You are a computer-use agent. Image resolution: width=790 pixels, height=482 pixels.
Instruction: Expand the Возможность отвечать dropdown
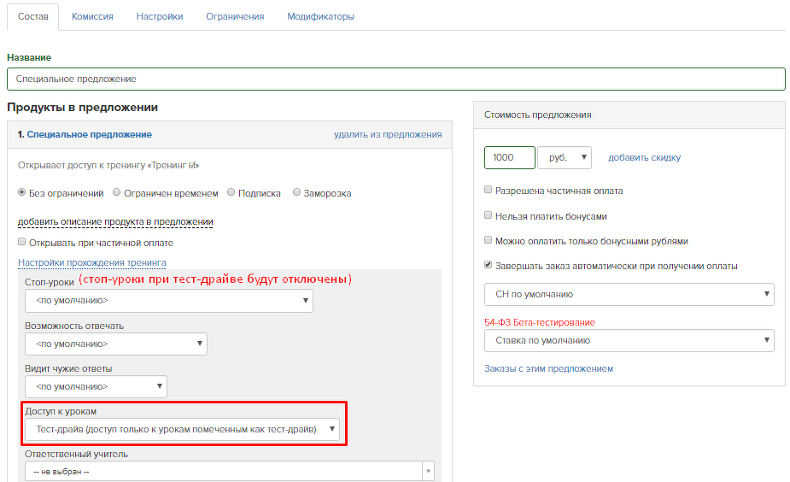coord(116,344)
